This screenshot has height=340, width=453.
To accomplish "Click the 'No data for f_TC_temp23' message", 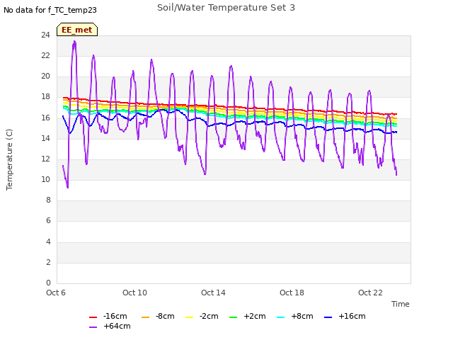I will pyautogui.click(x=50, y=10).
